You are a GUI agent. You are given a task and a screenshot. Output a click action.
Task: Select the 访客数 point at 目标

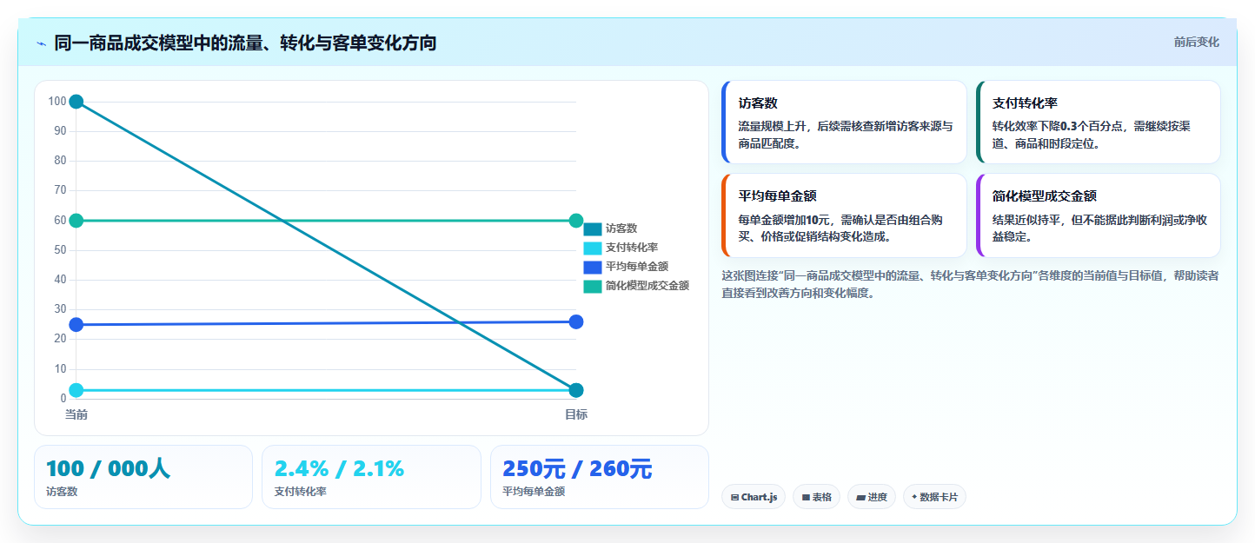coord(576,390)
